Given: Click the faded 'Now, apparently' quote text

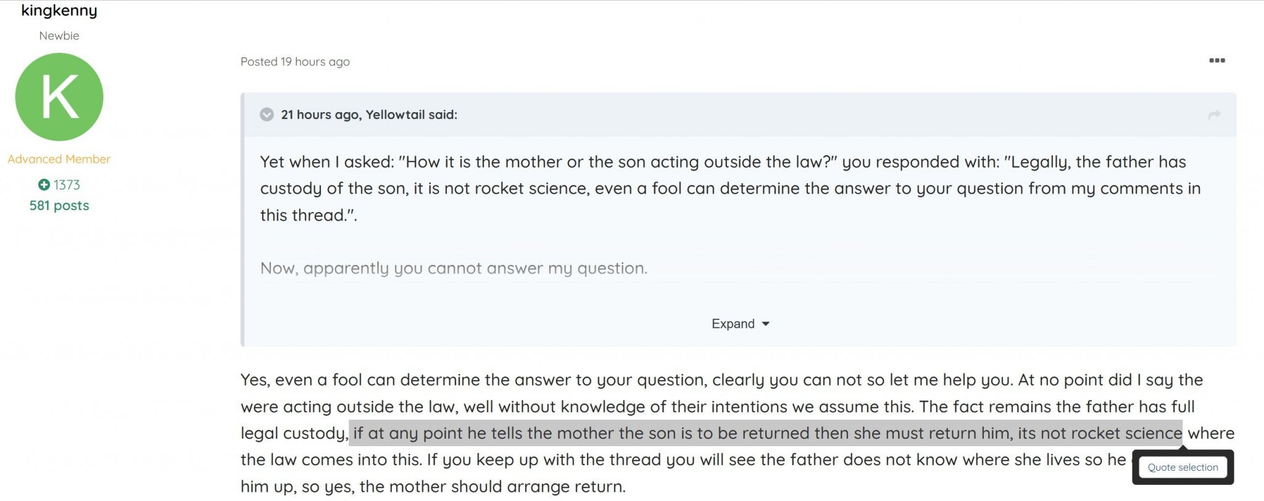Looking at the screenshot, I should [x=454, y=268].
